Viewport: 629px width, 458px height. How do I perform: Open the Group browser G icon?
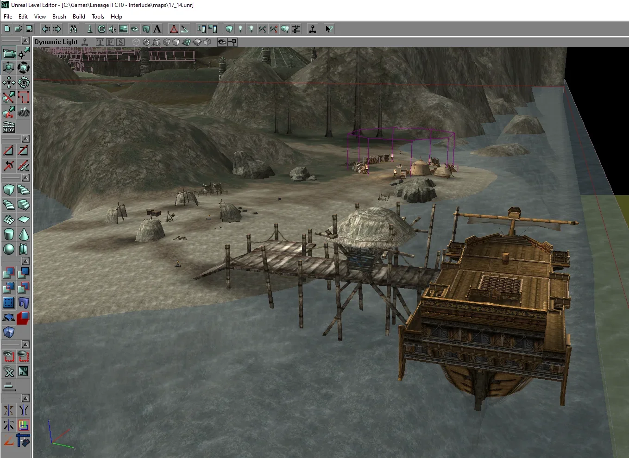pos(101,29)
